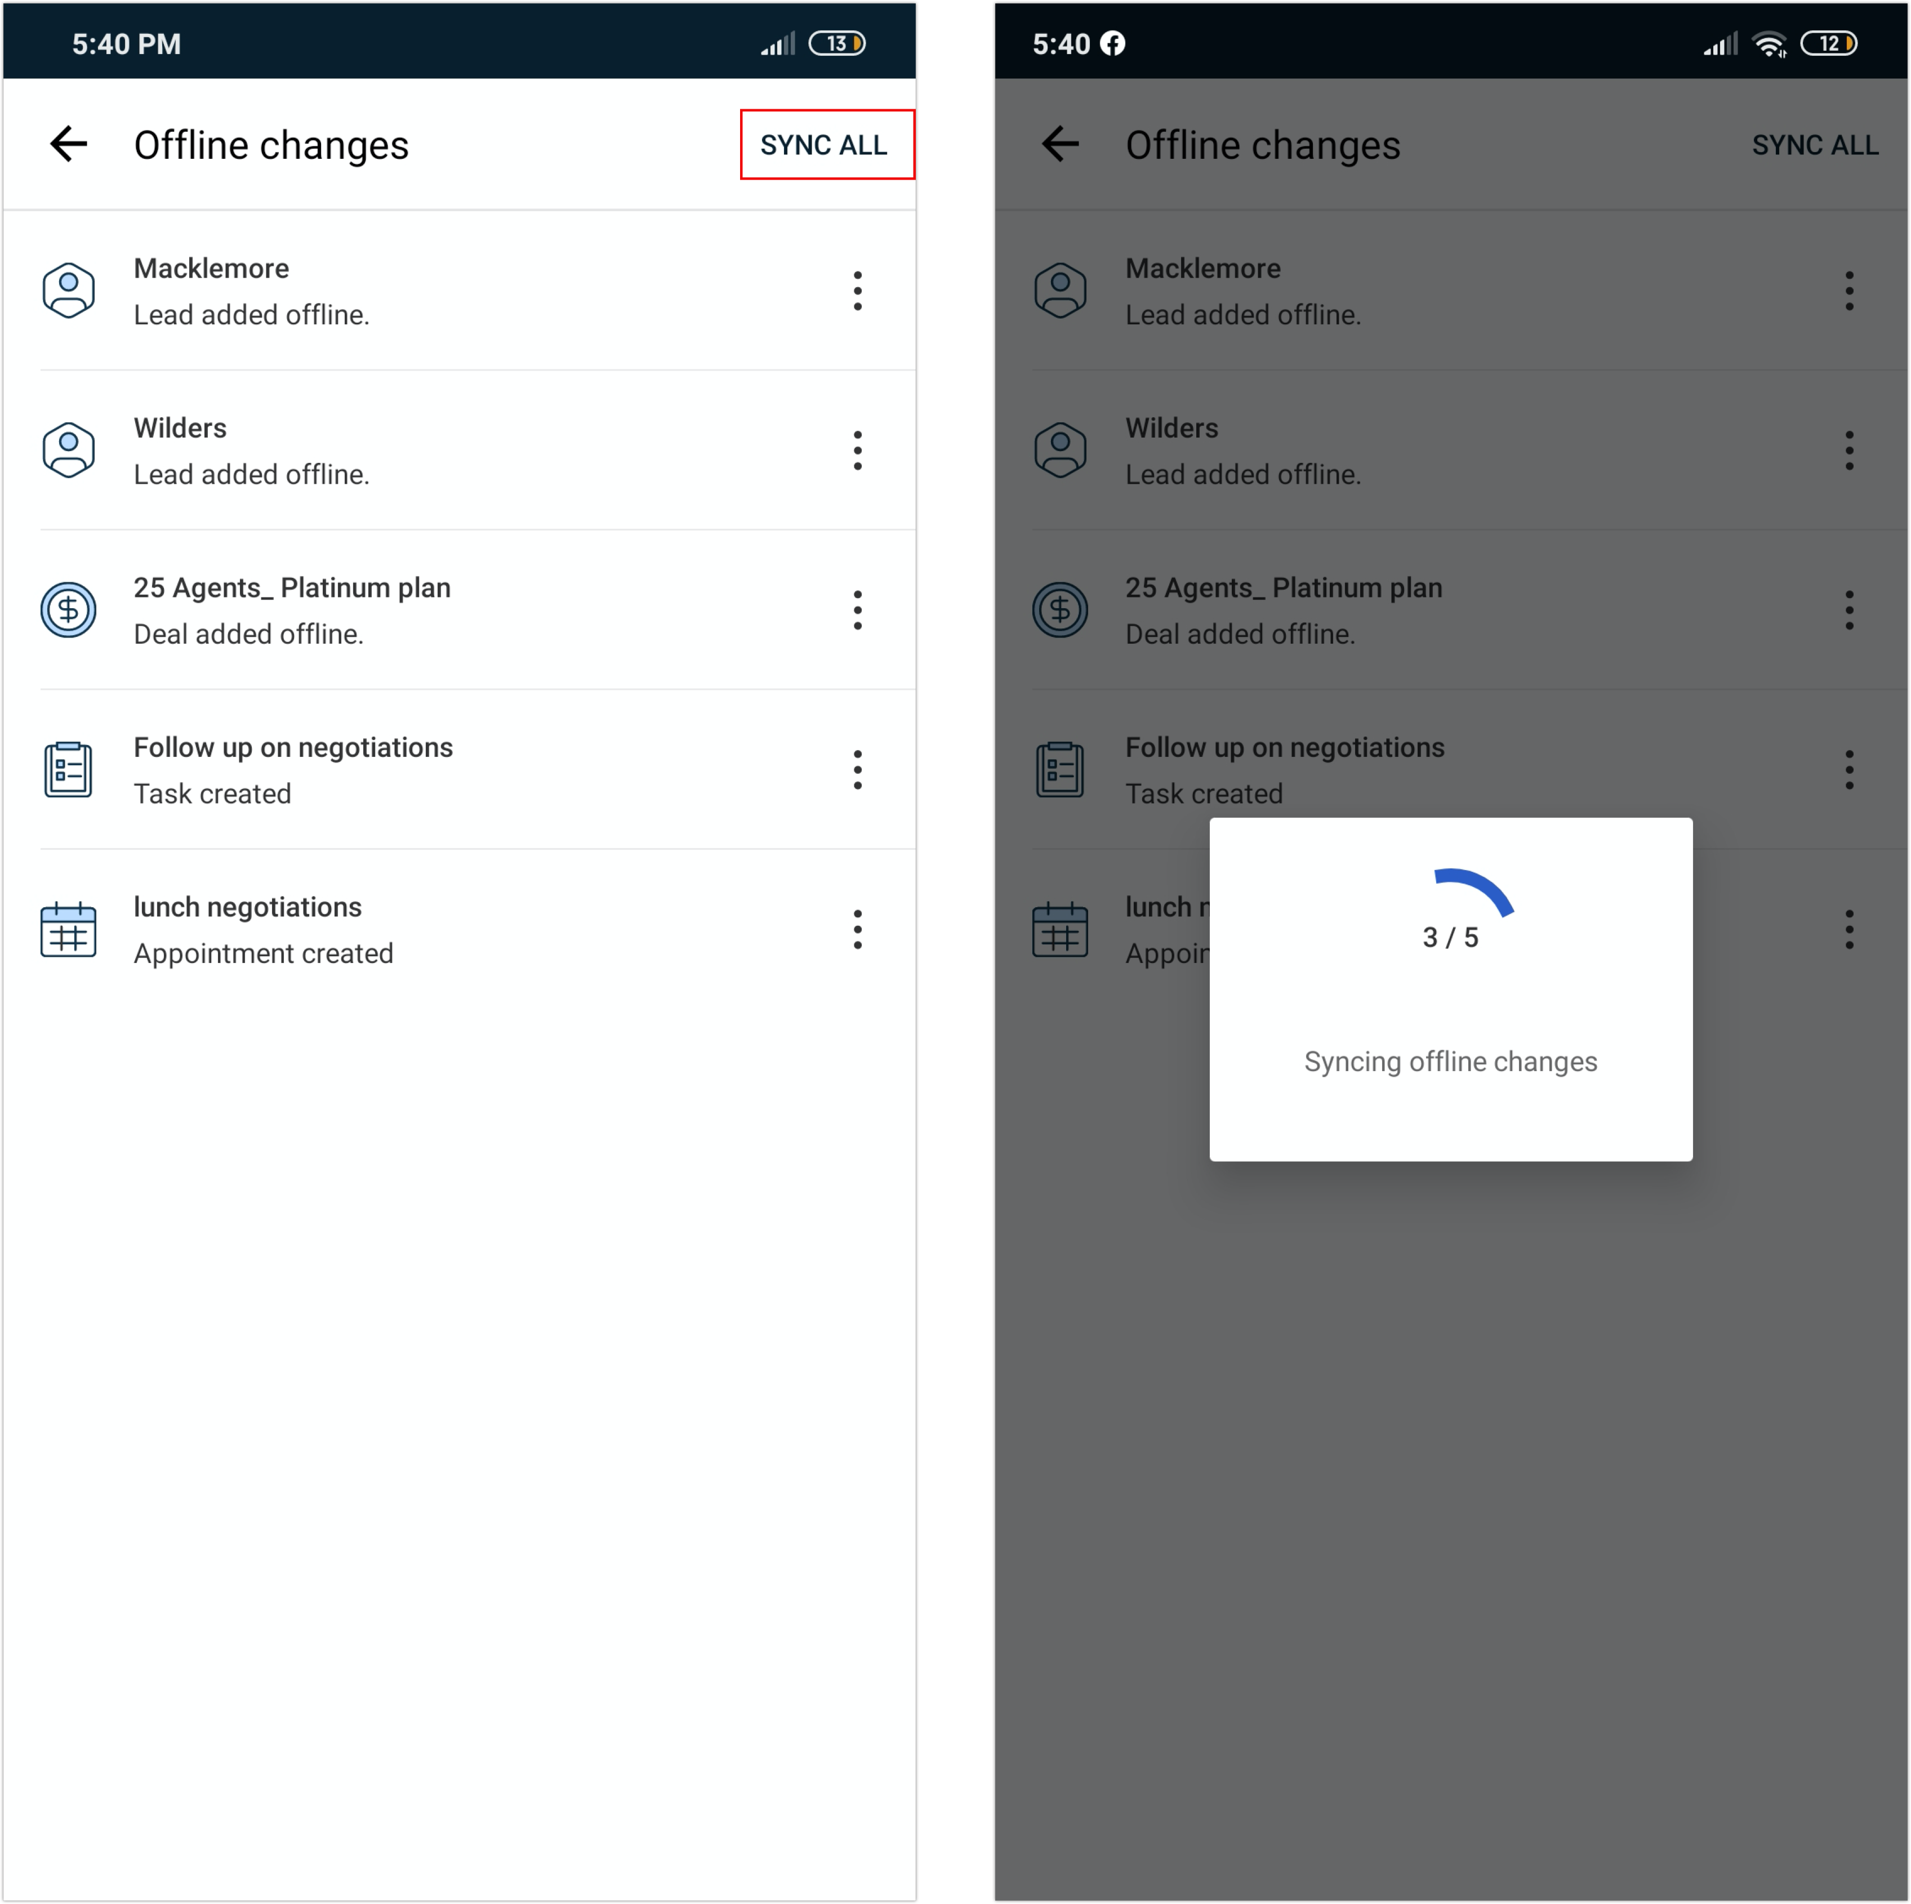Click the appointment calendar icon, left screen
This screenshot has width=1911, height=1904.
click(68, 929)
